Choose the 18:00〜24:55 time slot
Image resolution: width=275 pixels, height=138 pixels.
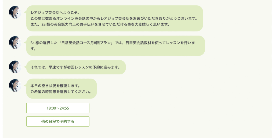58,108
